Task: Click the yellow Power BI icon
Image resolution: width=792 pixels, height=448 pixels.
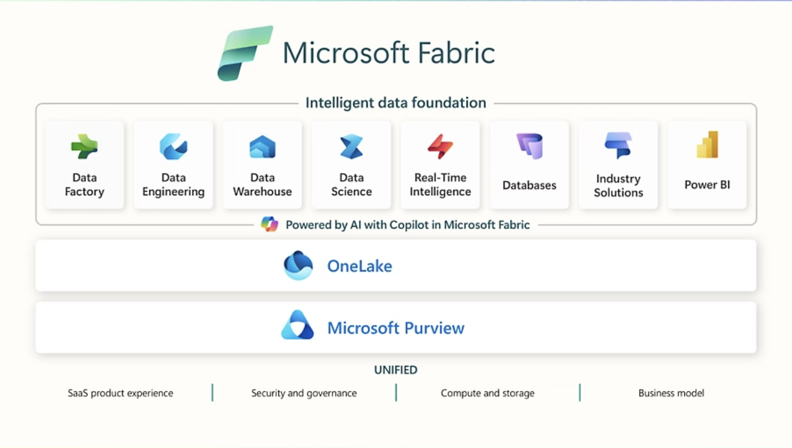Action: [707, 145]
